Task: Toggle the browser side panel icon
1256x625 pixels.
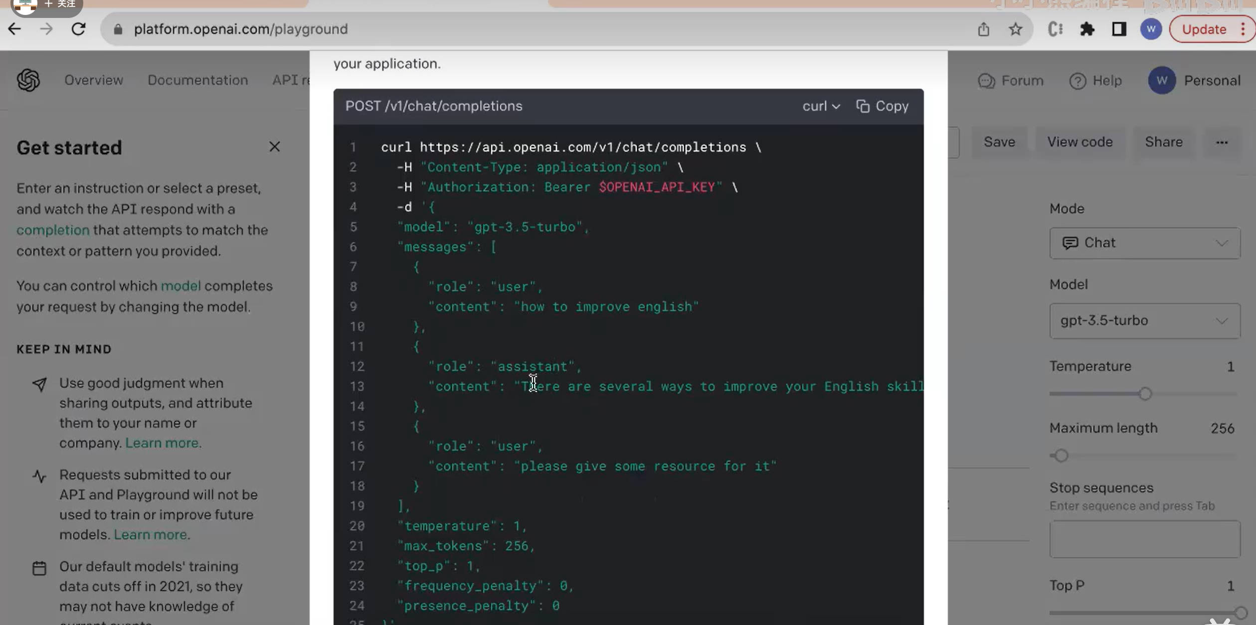Action: [x=1119, y=29]
